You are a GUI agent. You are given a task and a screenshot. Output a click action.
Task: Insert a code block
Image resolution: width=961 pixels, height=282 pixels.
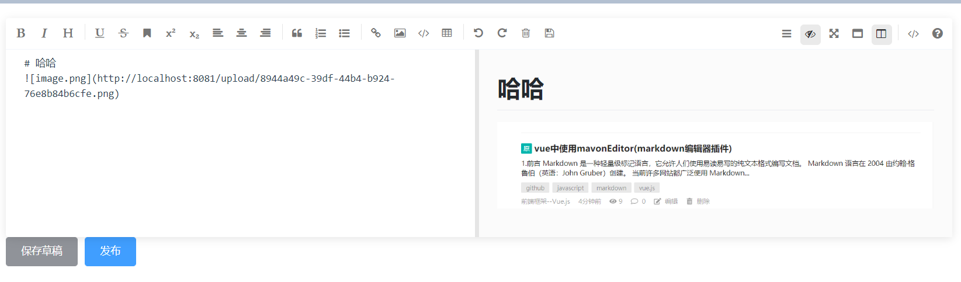point(424,33)
